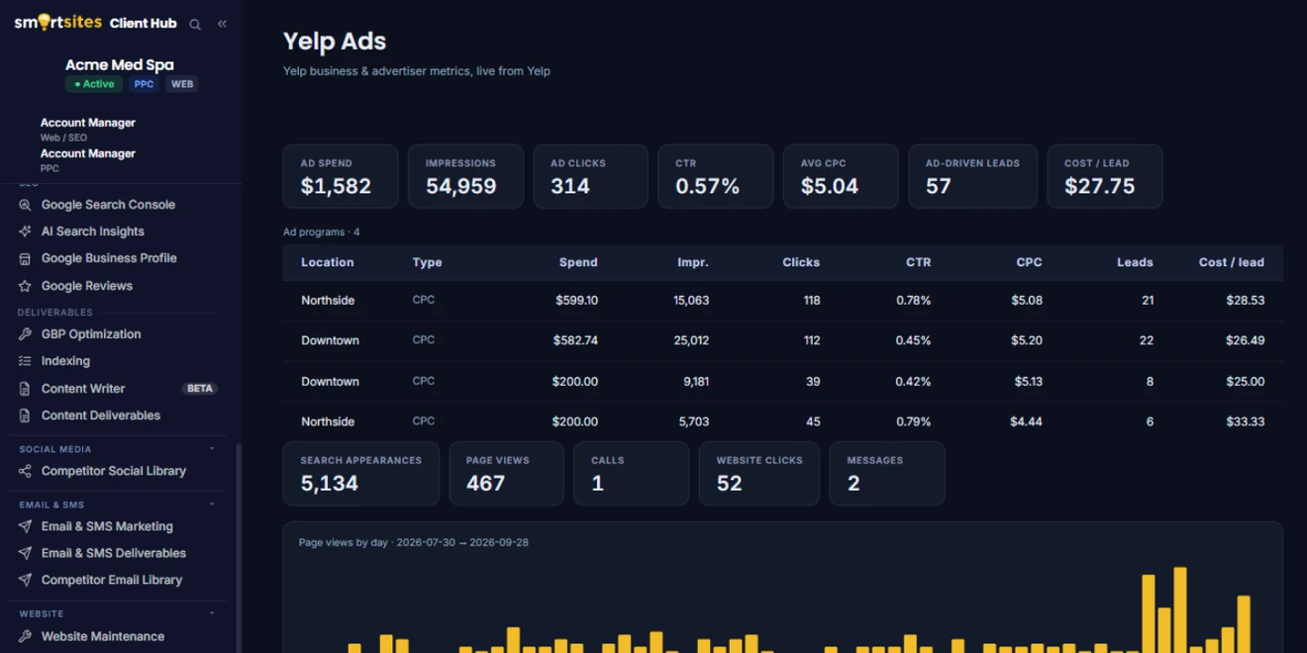Click the Spend column header
The height and width of the screenshot is (653, 1307).
(578, 262)
